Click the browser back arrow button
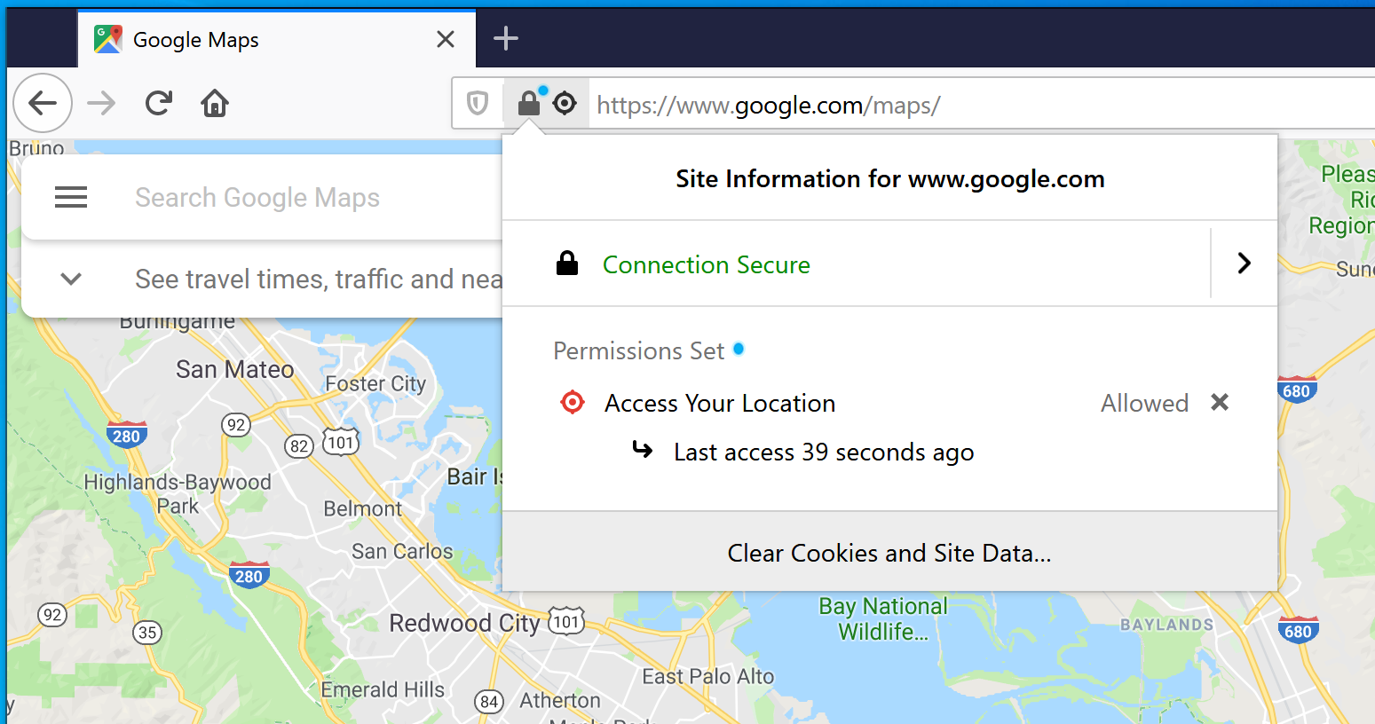This screenshot has height=724, width=1375. (x=43, y=104)
